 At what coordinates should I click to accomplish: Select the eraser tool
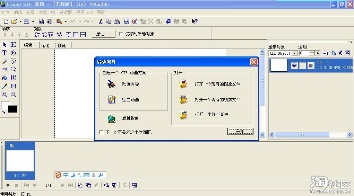click(x=5, y=69)
